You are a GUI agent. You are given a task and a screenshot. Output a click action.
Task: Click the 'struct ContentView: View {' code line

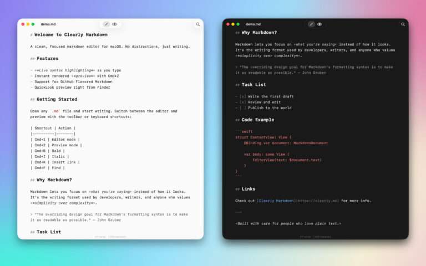[263, 137]
